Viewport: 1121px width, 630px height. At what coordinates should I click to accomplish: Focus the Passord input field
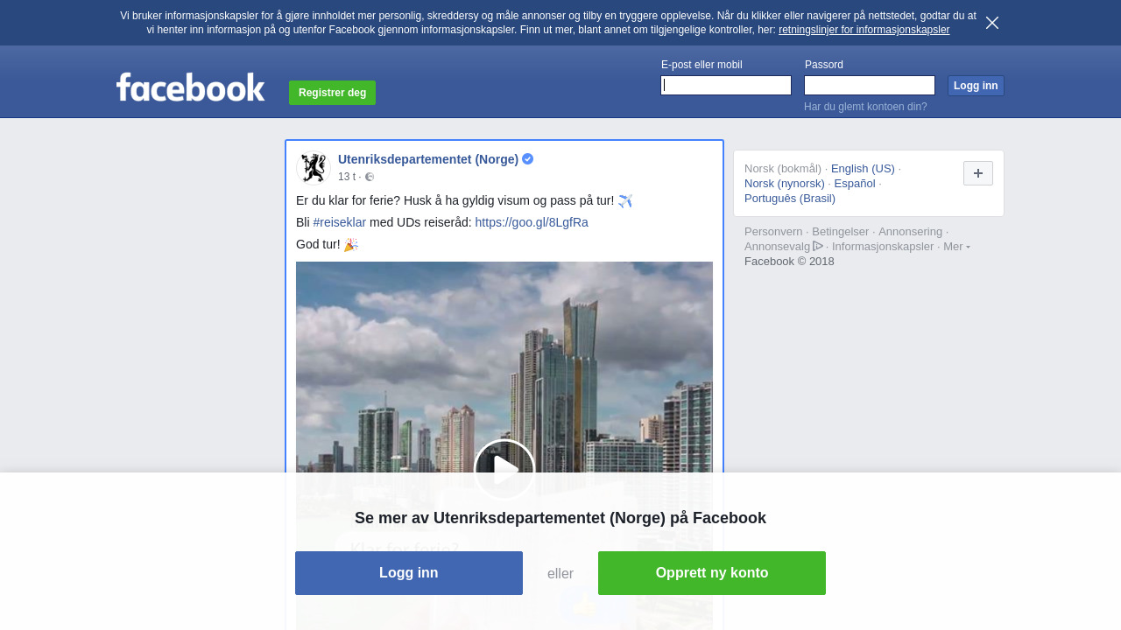(x=870, y=85)
